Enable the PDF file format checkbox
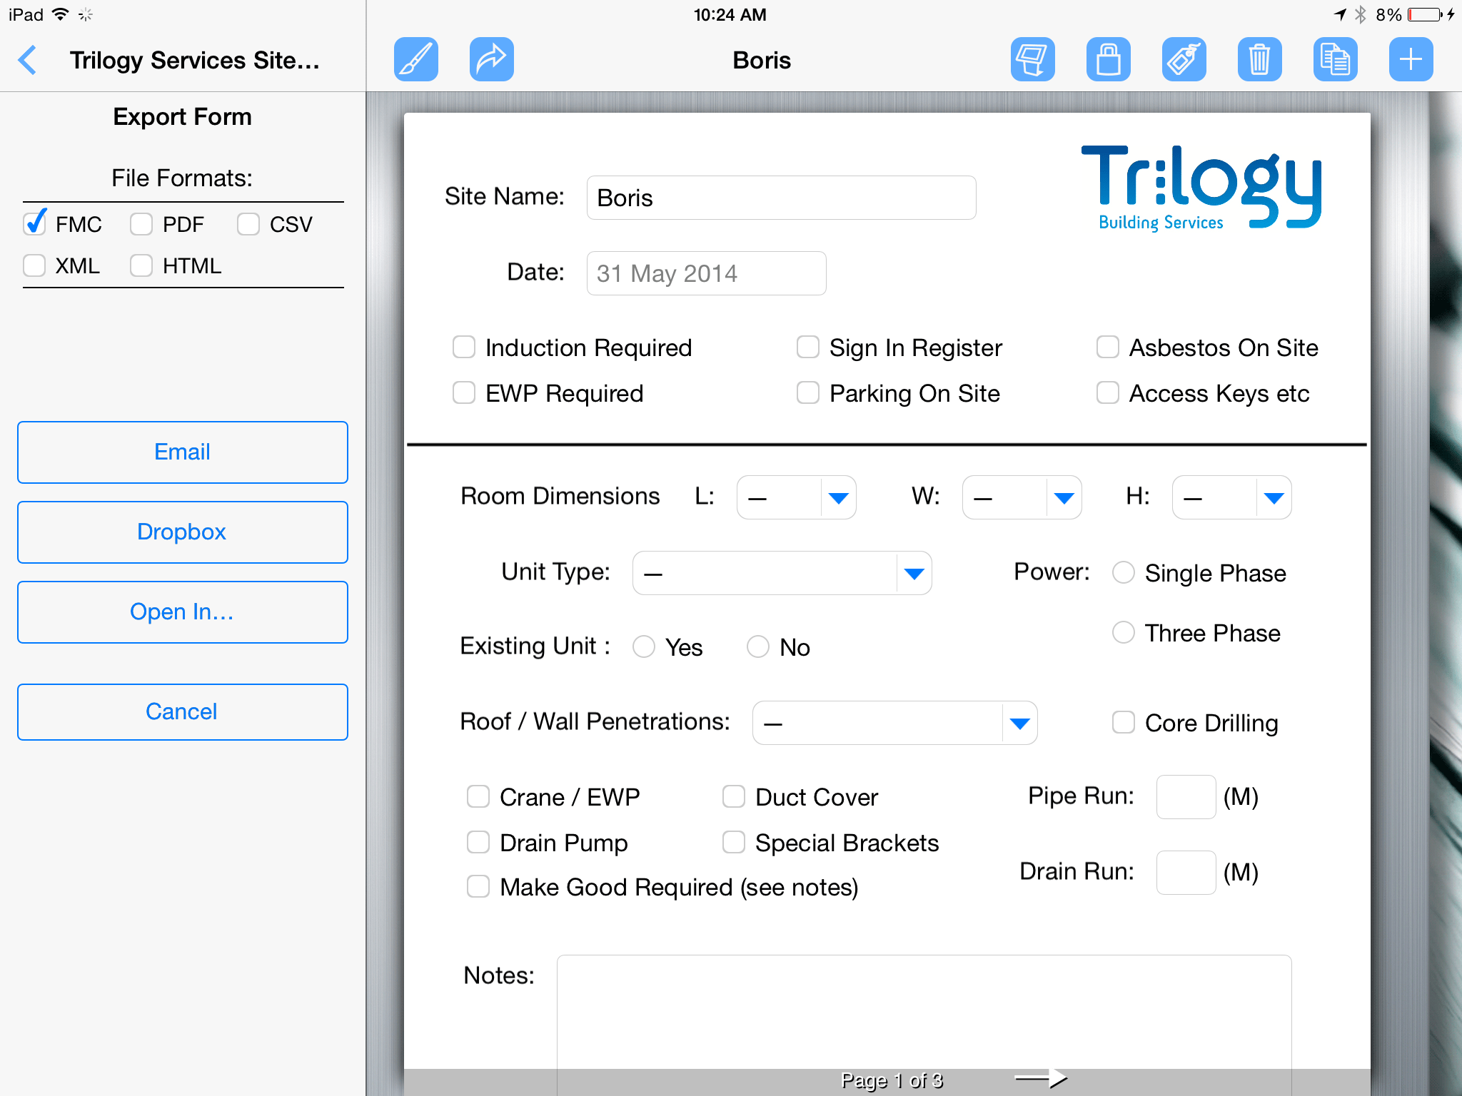The width and height of the screenshot is (1462, 1096). pos(141,224)
